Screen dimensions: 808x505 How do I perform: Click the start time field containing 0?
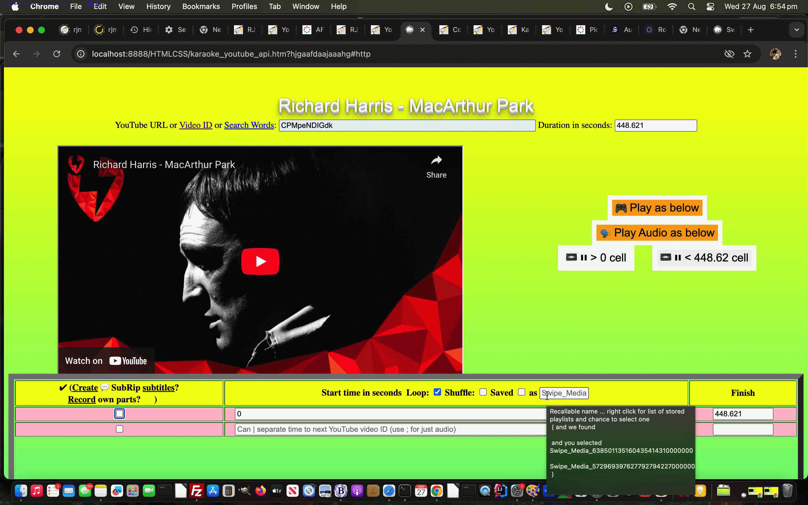tap(391, 414)
